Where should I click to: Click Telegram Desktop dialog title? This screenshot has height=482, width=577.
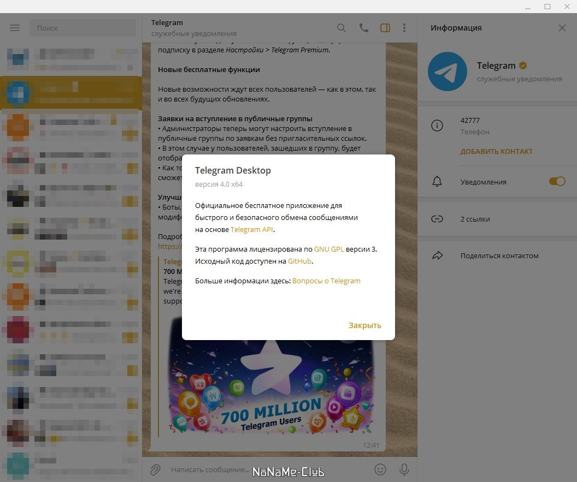pos(233,170)
